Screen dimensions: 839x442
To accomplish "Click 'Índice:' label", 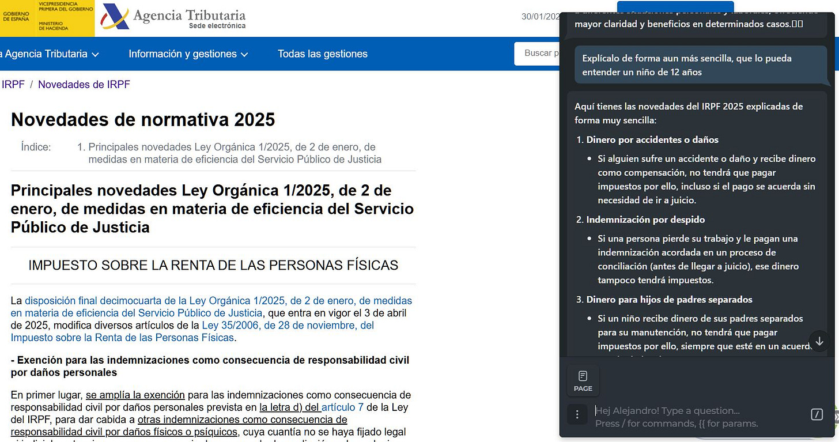I will pyautogui.click(x=36, y=148).
